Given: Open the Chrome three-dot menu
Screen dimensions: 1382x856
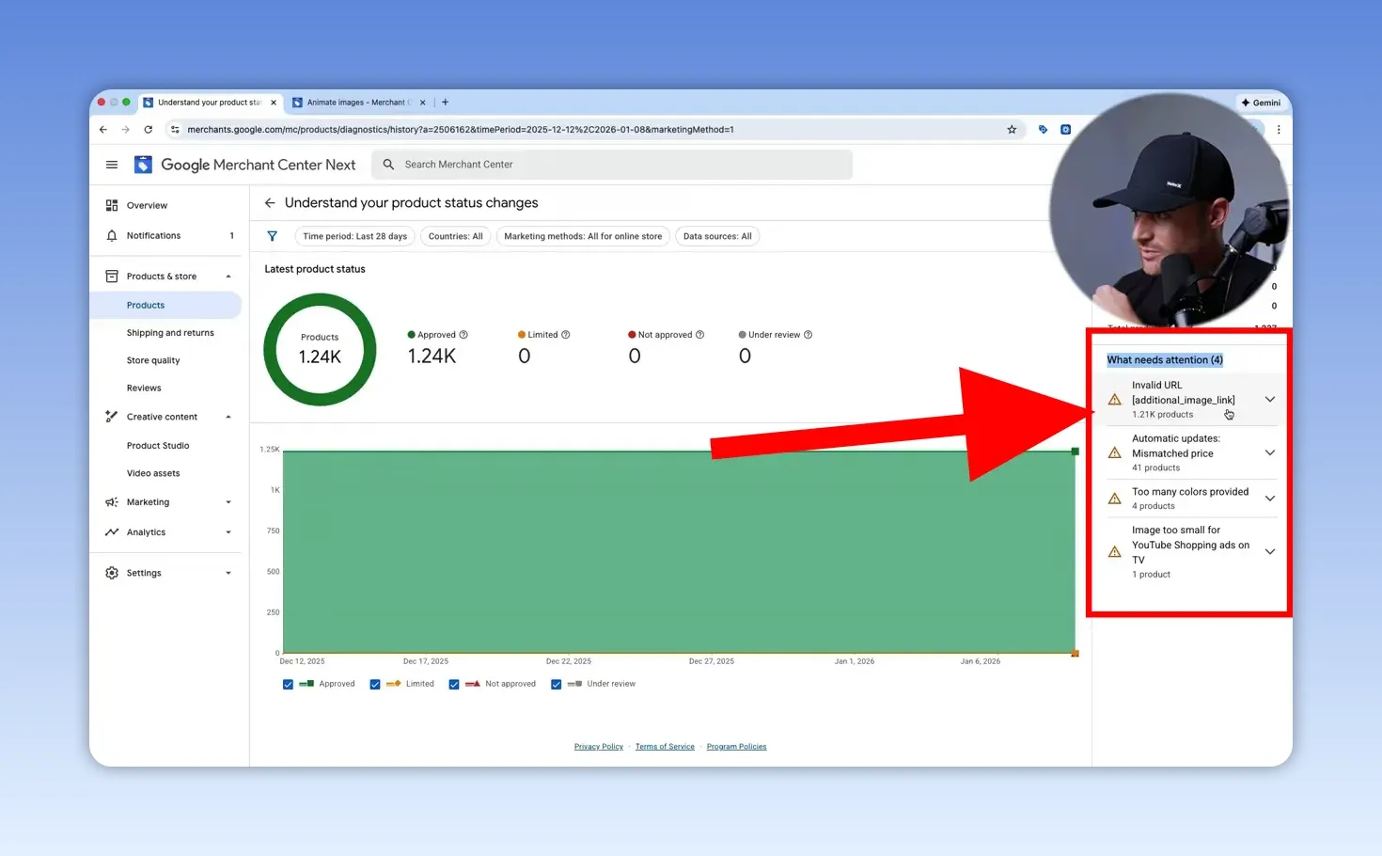Looking at the screenshot, I should point(1279,130).
